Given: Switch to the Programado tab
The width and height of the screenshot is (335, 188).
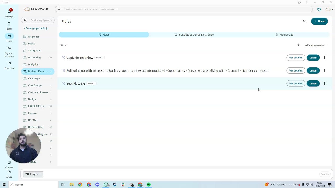Looking at the screenshot, I should [x=284, y=34].
